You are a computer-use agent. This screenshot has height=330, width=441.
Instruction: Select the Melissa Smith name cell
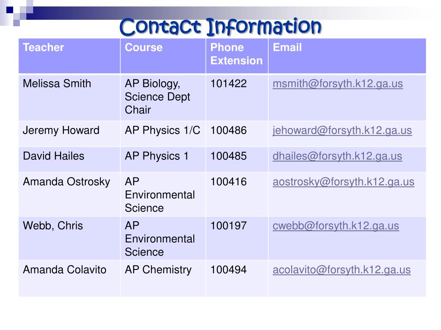tap(69, 98)
